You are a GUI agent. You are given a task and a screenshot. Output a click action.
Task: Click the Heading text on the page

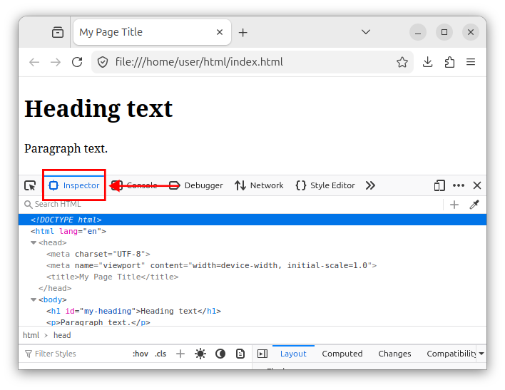pos(98,109)
